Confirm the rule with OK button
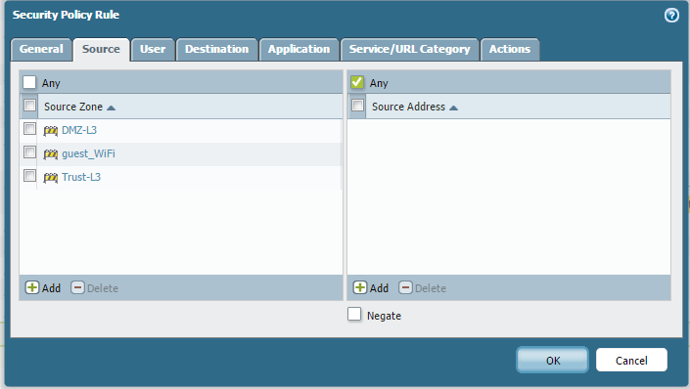 (x=552, y=360)
